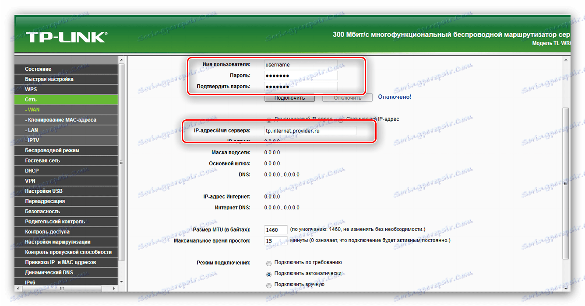Click the Подтвердить пароль field
Screen dimensions: 585x306
coord(301,87)
